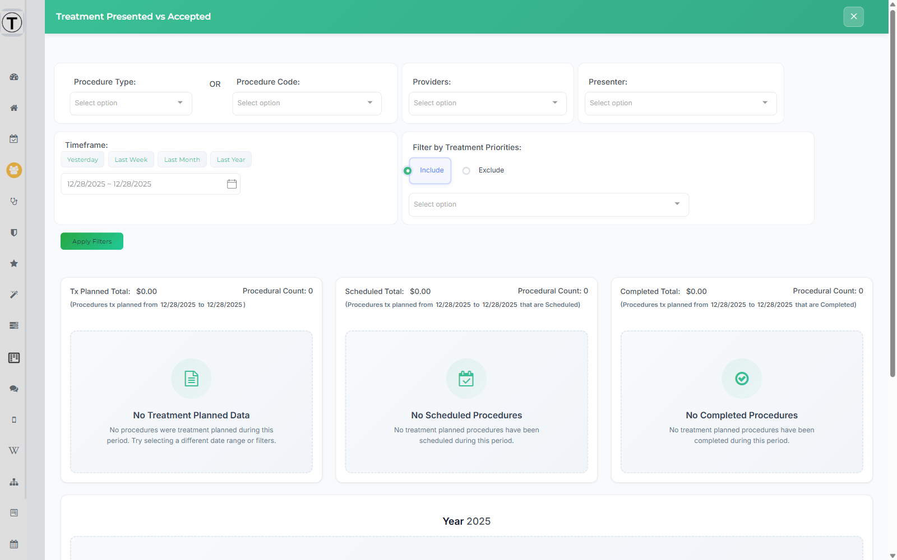This screenshot has height=560, width=897.
Task: Select the highlighted patients group icon
Action: point(14,170)
